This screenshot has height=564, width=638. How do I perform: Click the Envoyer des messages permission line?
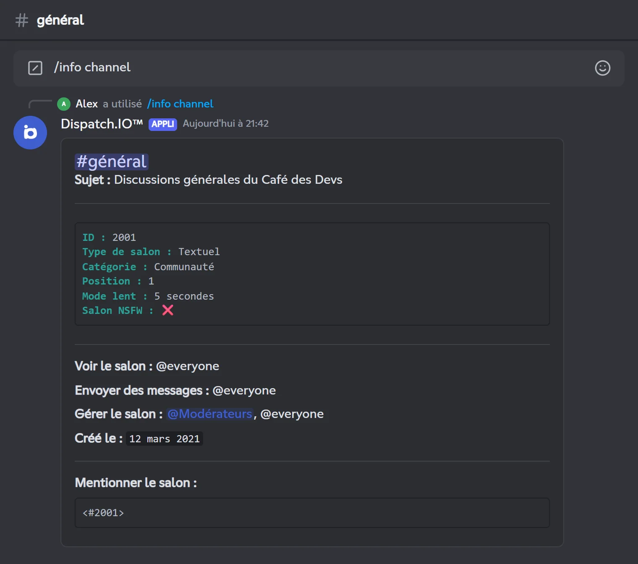175,391
